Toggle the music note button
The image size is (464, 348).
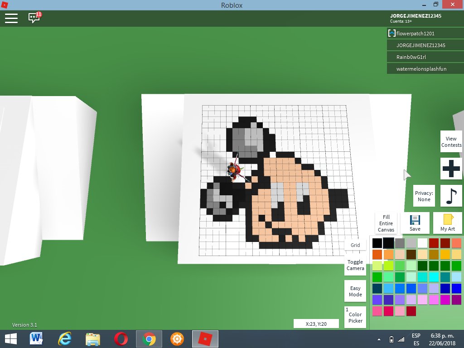click(451, 196)
